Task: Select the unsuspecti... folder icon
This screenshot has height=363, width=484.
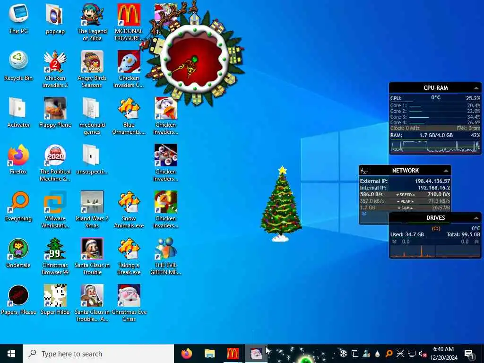Action: click(92, 159)
